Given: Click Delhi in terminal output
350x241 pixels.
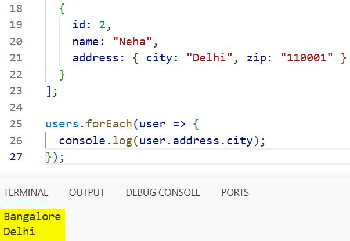Looking at the screenshot, I should (x=19, y=231).
